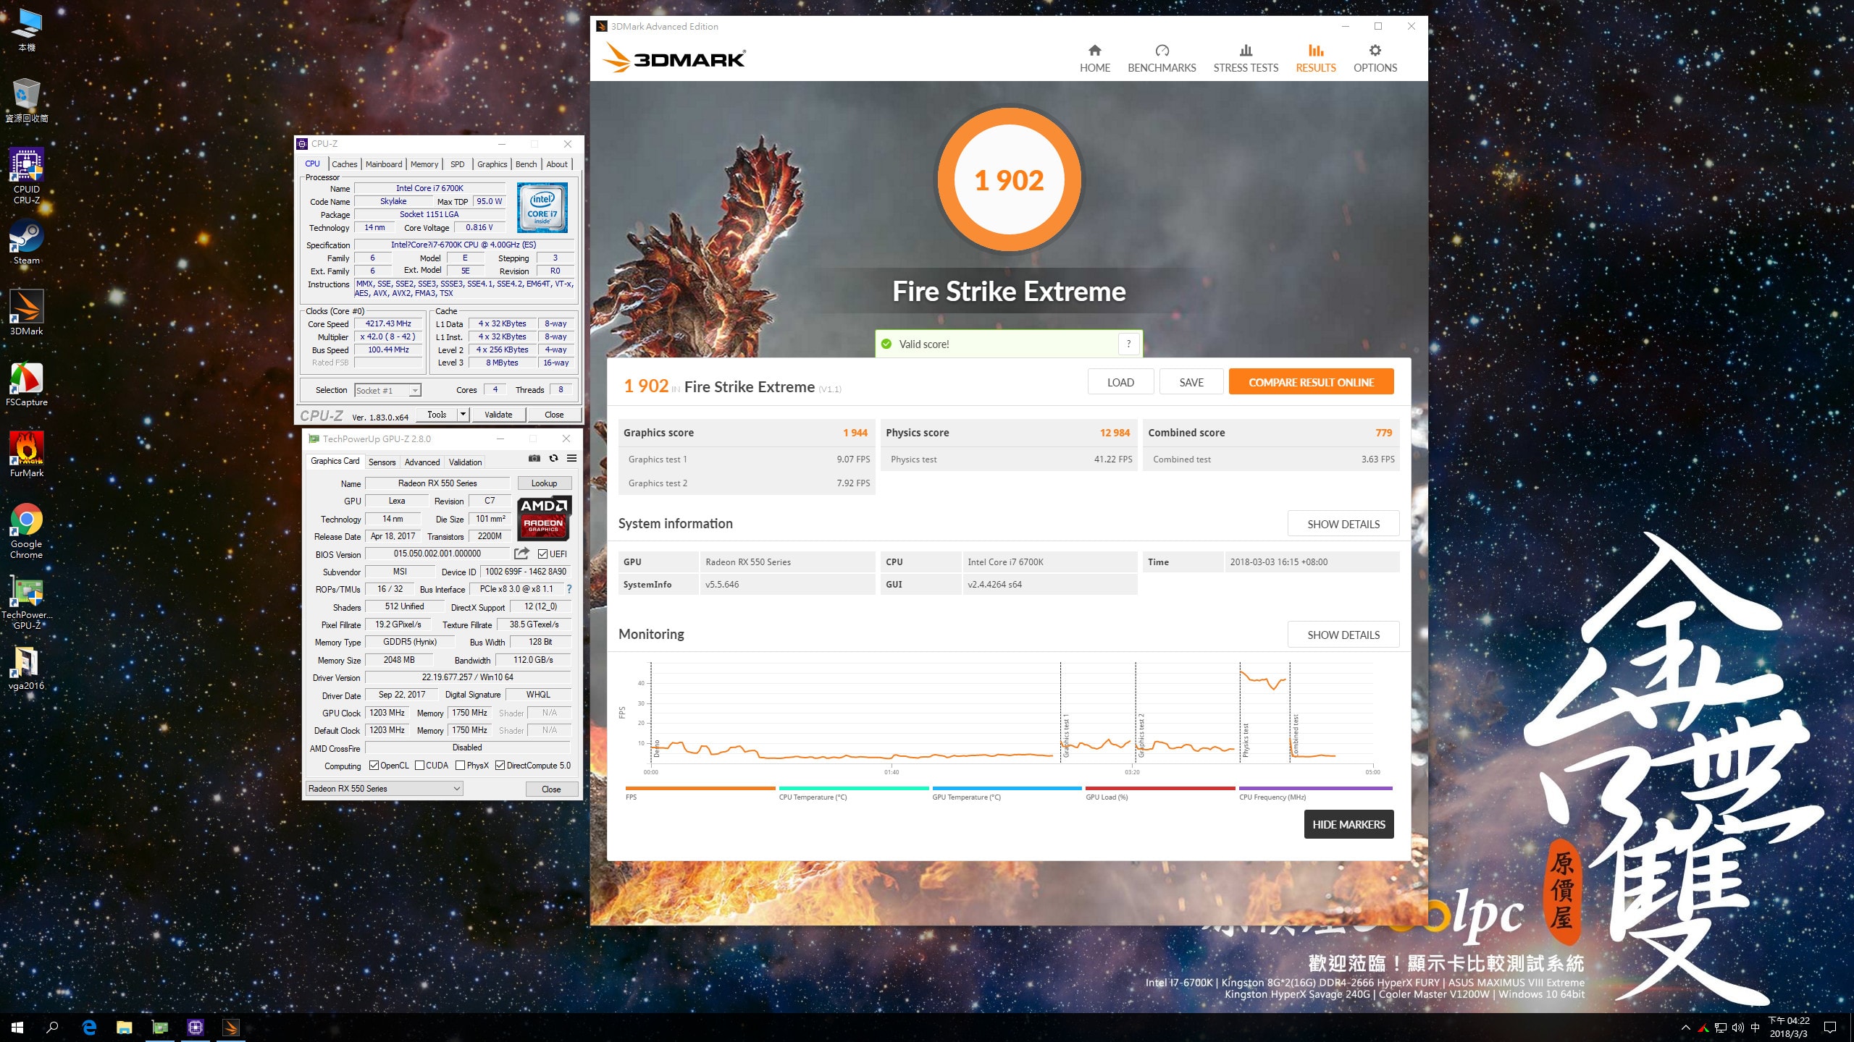Refresh GPU-Z with the refresh icon
The width and height of the screenshot is (1854, 1042).
(553, 459)
